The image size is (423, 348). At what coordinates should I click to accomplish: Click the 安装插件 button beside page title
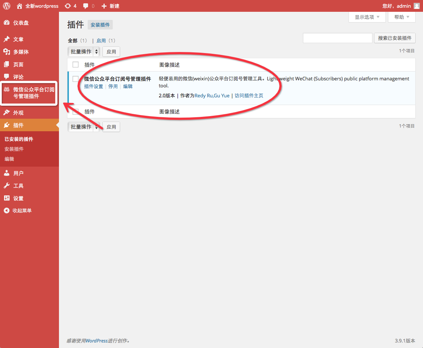(x=100, y=25)
